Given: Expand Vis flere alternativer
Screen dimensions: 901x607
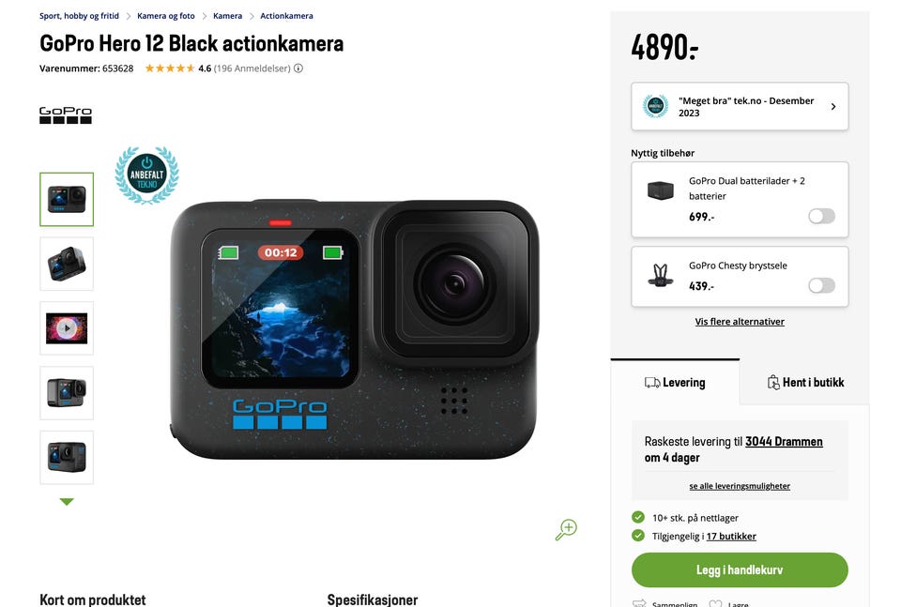Looking at the screenshot, I should pos(740,322).
